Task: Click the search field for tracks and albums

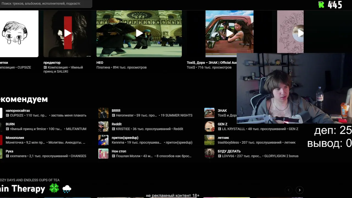Action: 46,4
